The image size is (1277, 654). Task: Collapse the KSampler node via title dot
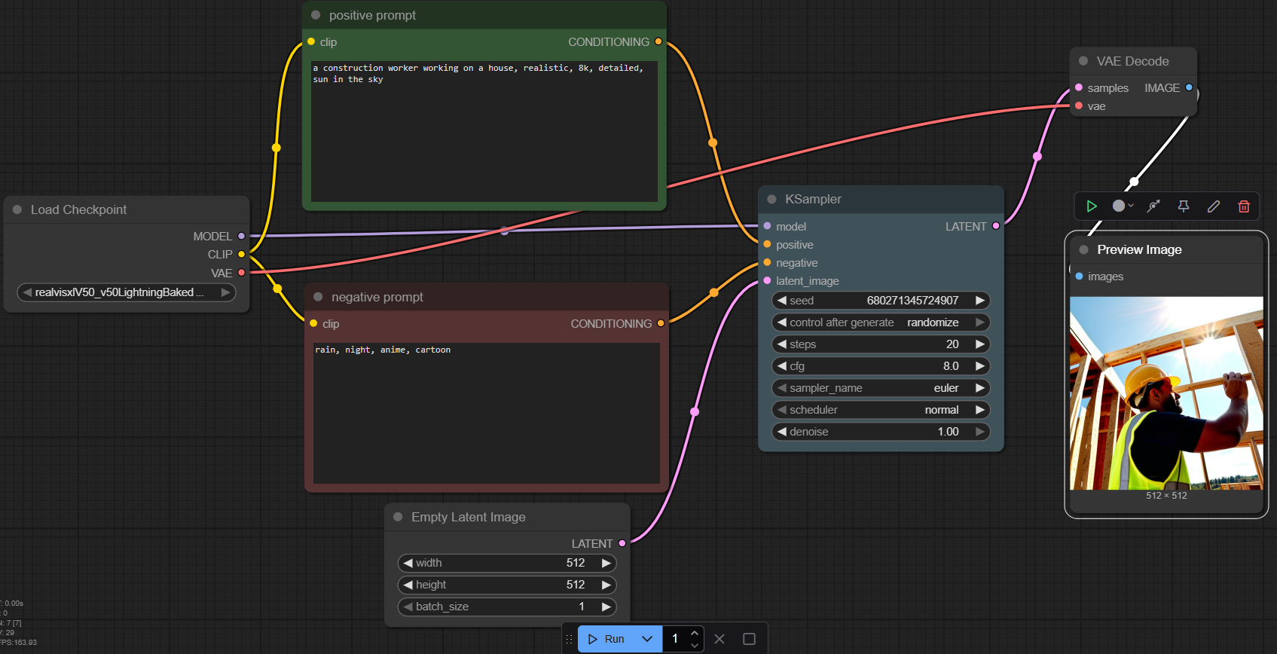click(771, 200)
